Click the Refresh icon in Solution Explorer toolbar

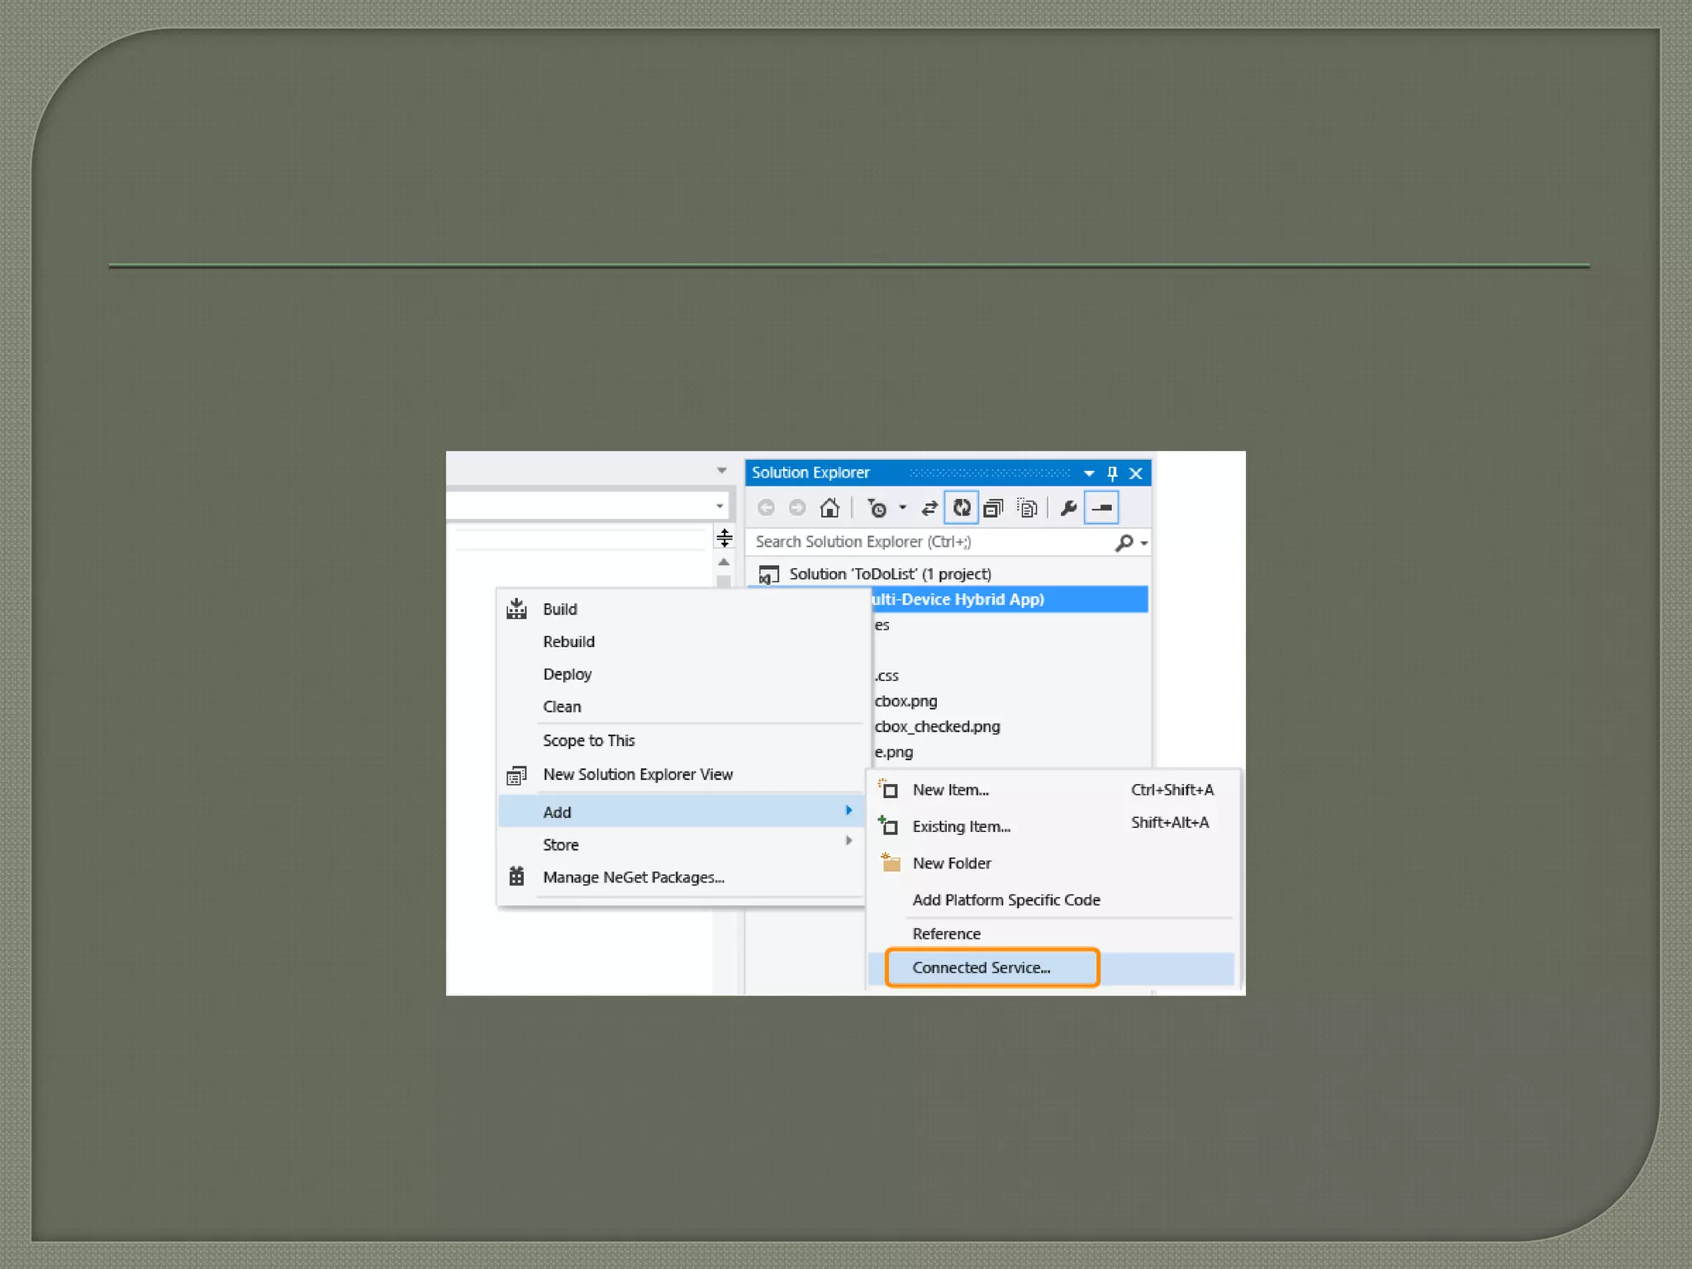(x=962, y=507)
